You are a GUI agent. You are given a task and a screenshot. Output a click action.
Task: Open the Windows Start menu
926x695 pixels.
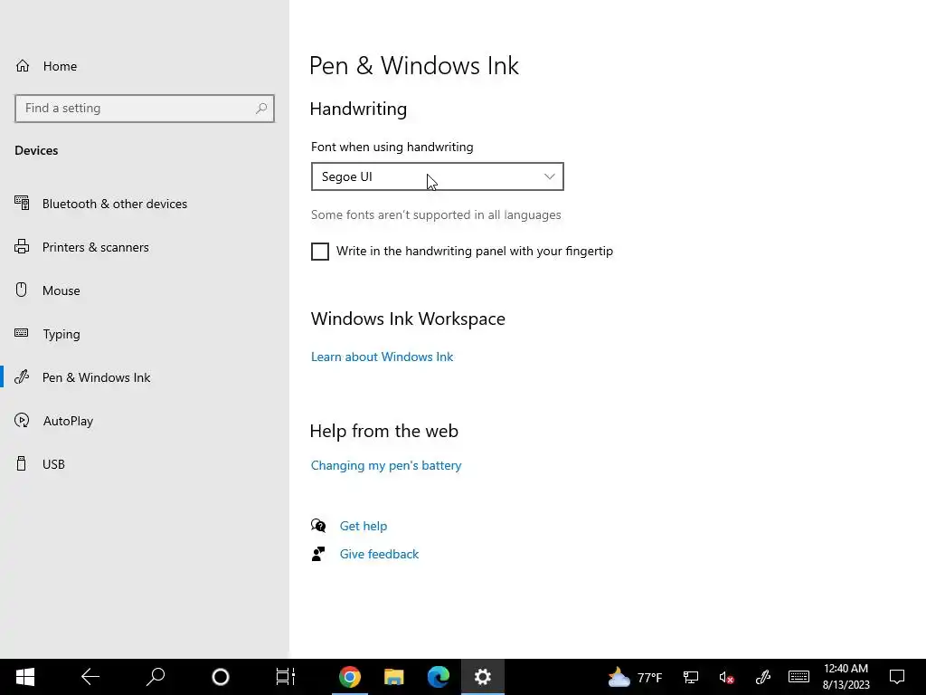pos(25,677)
